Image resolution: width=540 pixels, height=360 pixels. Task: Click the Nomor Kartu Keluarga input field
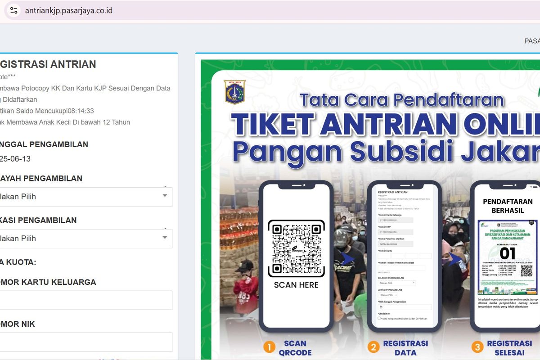[x=86, y=300]
